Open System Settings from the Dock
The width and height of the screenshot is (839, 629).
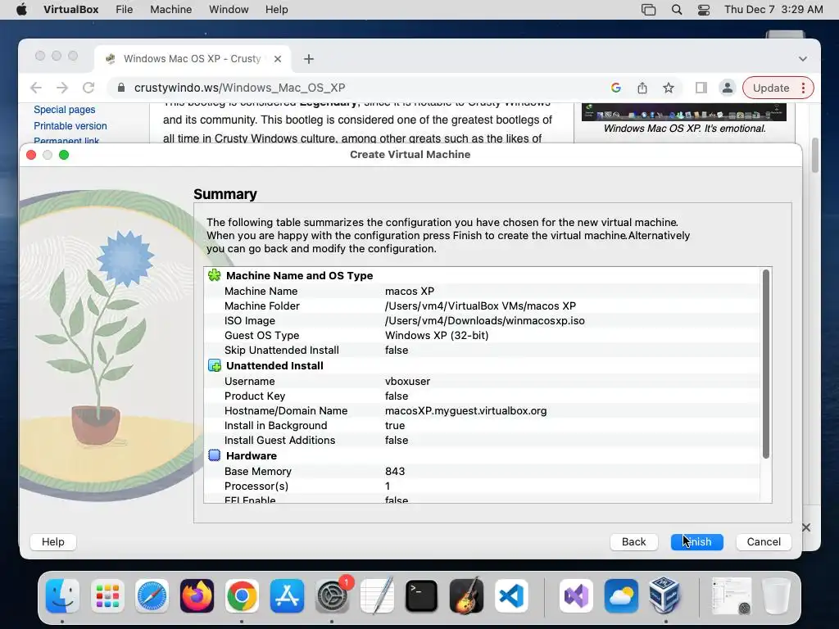point(333,596)
